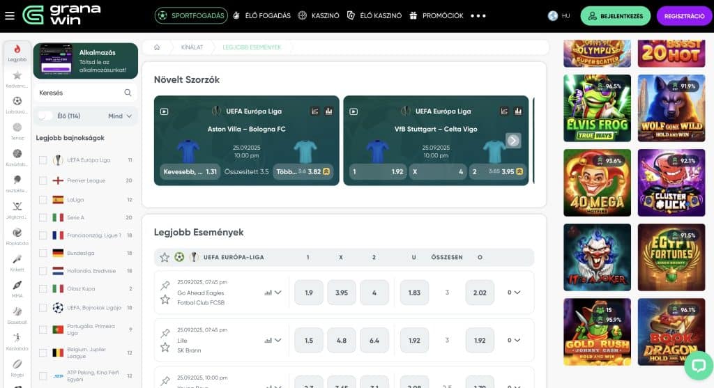Favorite the Go Ahead Eagles match star

[x=165, y=300]
